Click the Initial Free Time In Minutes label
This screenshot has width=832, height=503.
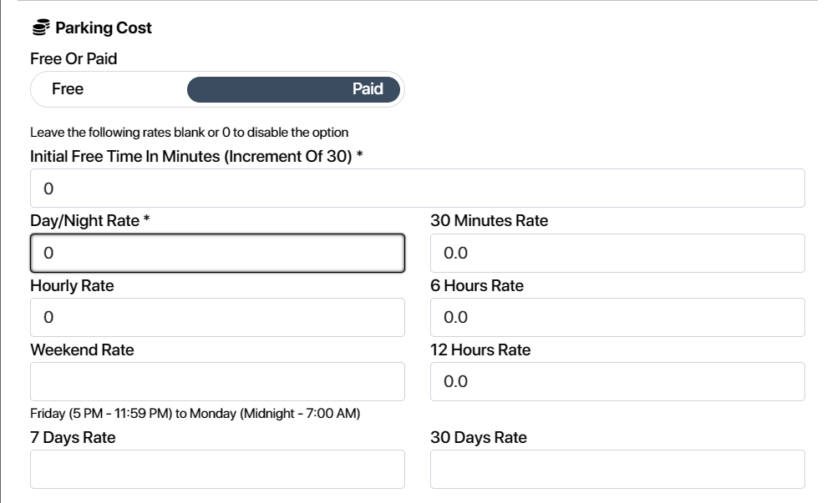coord(196,156)
